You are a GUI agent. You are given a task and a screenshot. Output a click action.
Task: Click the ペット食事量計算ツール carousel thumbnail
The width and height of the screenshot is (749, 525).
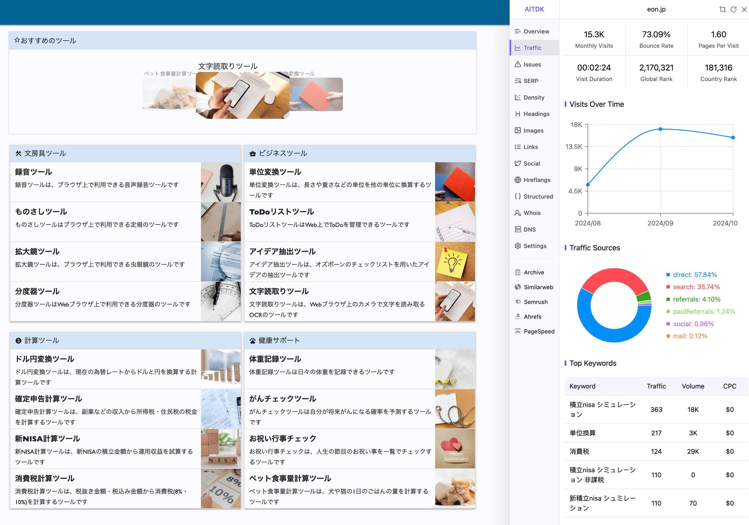169,94
